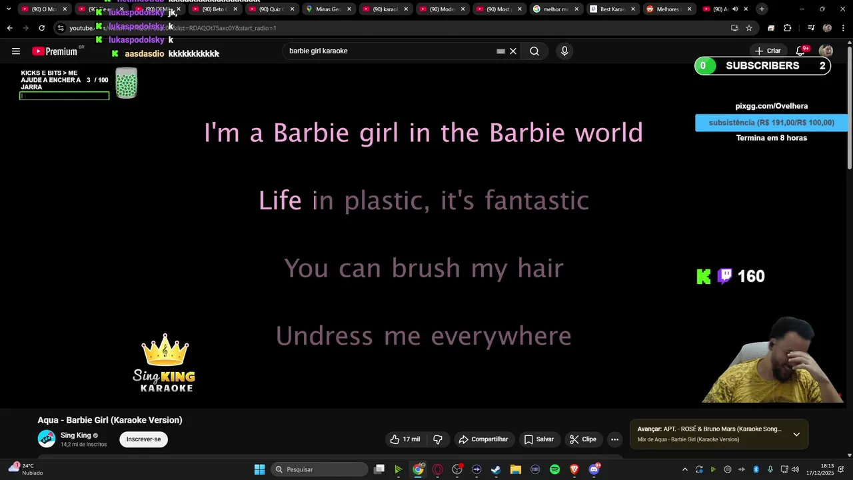Subscribe with Inscrever-se button
This screenshot has height=480, width=853.
143,439
